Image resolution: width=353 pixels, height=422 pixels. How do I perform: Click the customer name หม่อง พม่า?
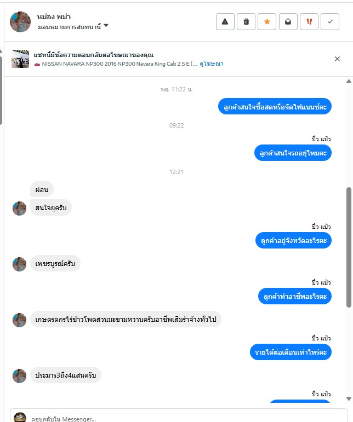[54, 17]
